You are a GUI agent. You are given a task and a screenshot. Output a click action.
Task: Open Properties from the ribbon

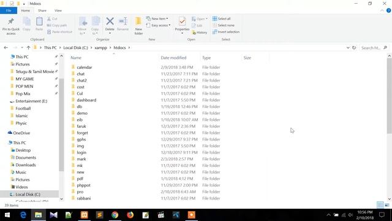point(182,26)
